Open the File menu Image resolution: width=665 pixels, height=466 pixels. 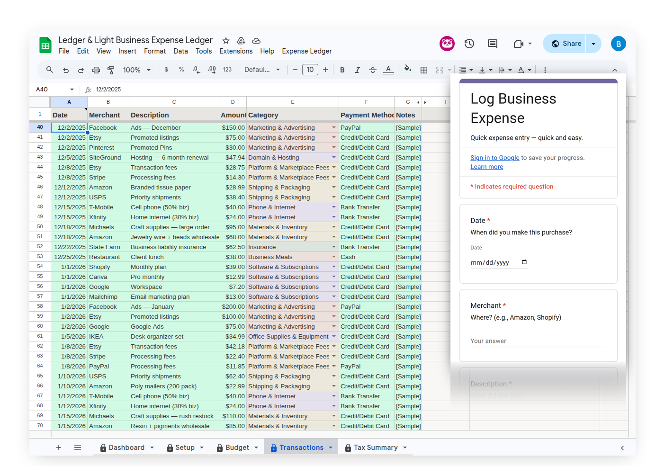(64, 51)
